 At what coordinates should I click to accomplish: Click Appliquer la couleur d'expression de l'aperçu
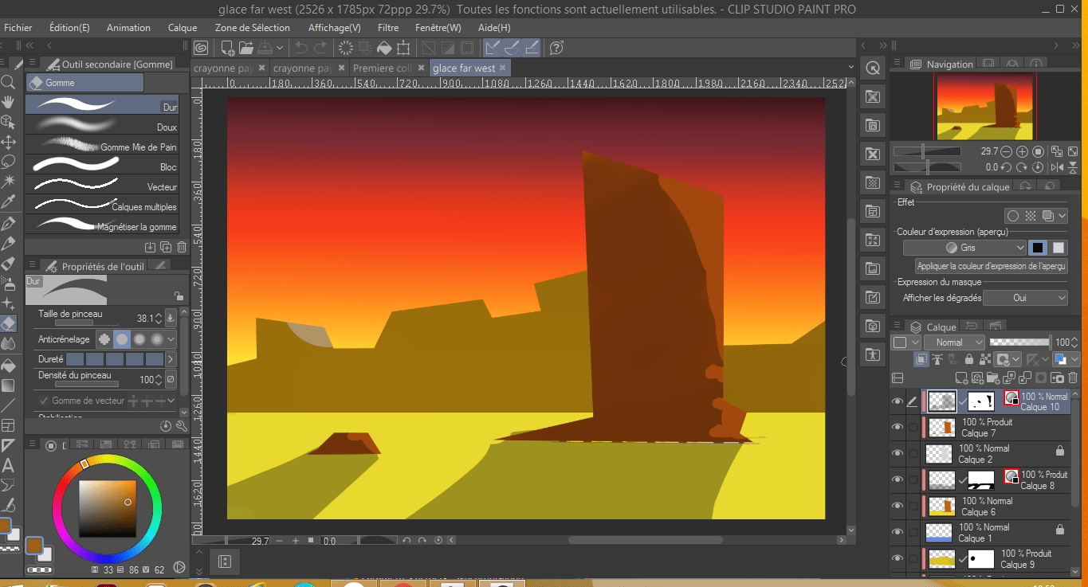(x=992, y=267)
